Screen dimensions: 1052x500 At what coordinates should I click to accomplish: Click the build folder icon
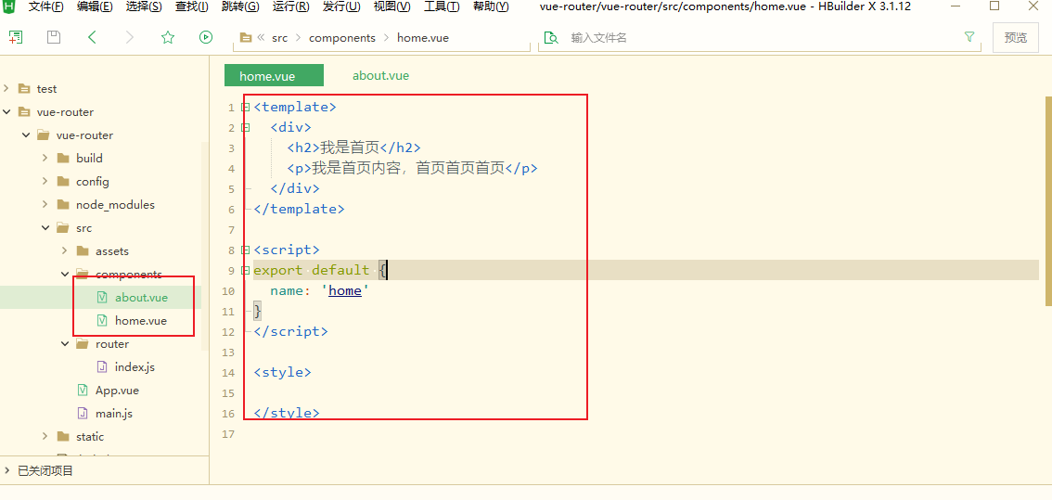click(64, 159)
